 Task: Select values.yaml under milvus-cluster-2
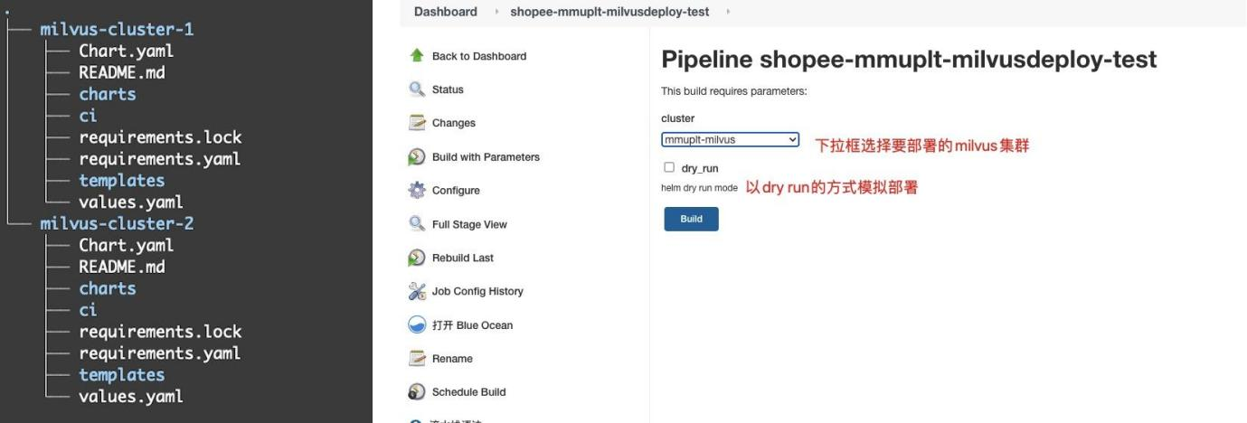click(131, 397)
